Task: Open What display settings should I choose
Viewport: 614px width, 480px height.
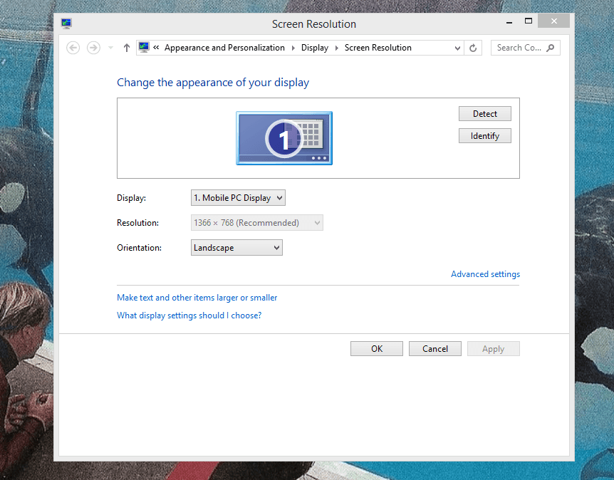Action: click(189, 315)
